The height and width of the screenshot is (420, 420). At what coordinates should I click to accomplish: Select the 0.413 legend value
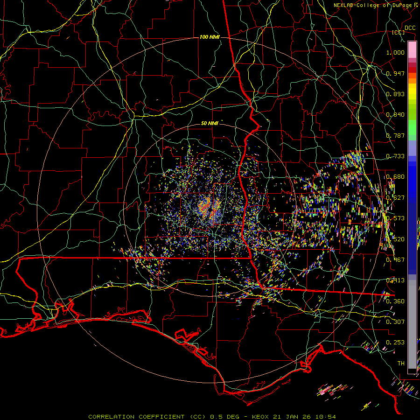coord(395,280)
